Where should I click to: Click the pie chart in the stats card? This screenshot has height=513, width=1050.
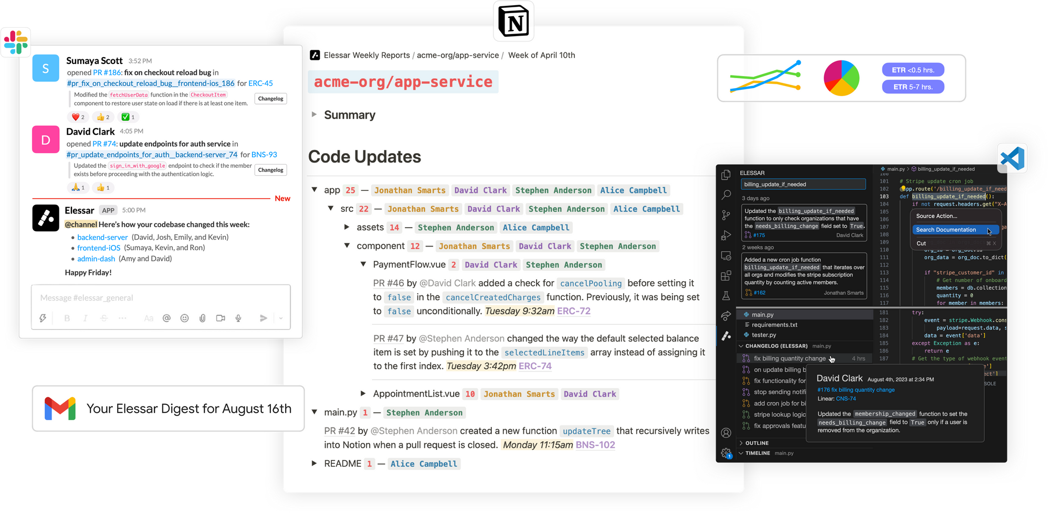pos(842,78)
